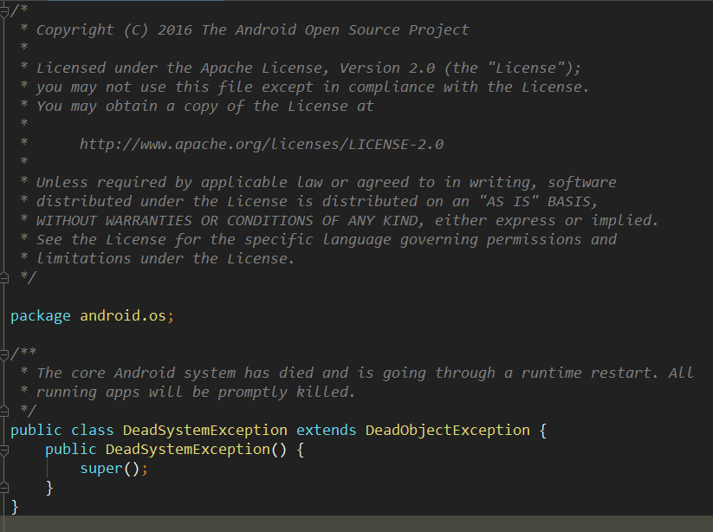
Task: Click 'limitations under the License.' comment line
Action: pos(165,259)
